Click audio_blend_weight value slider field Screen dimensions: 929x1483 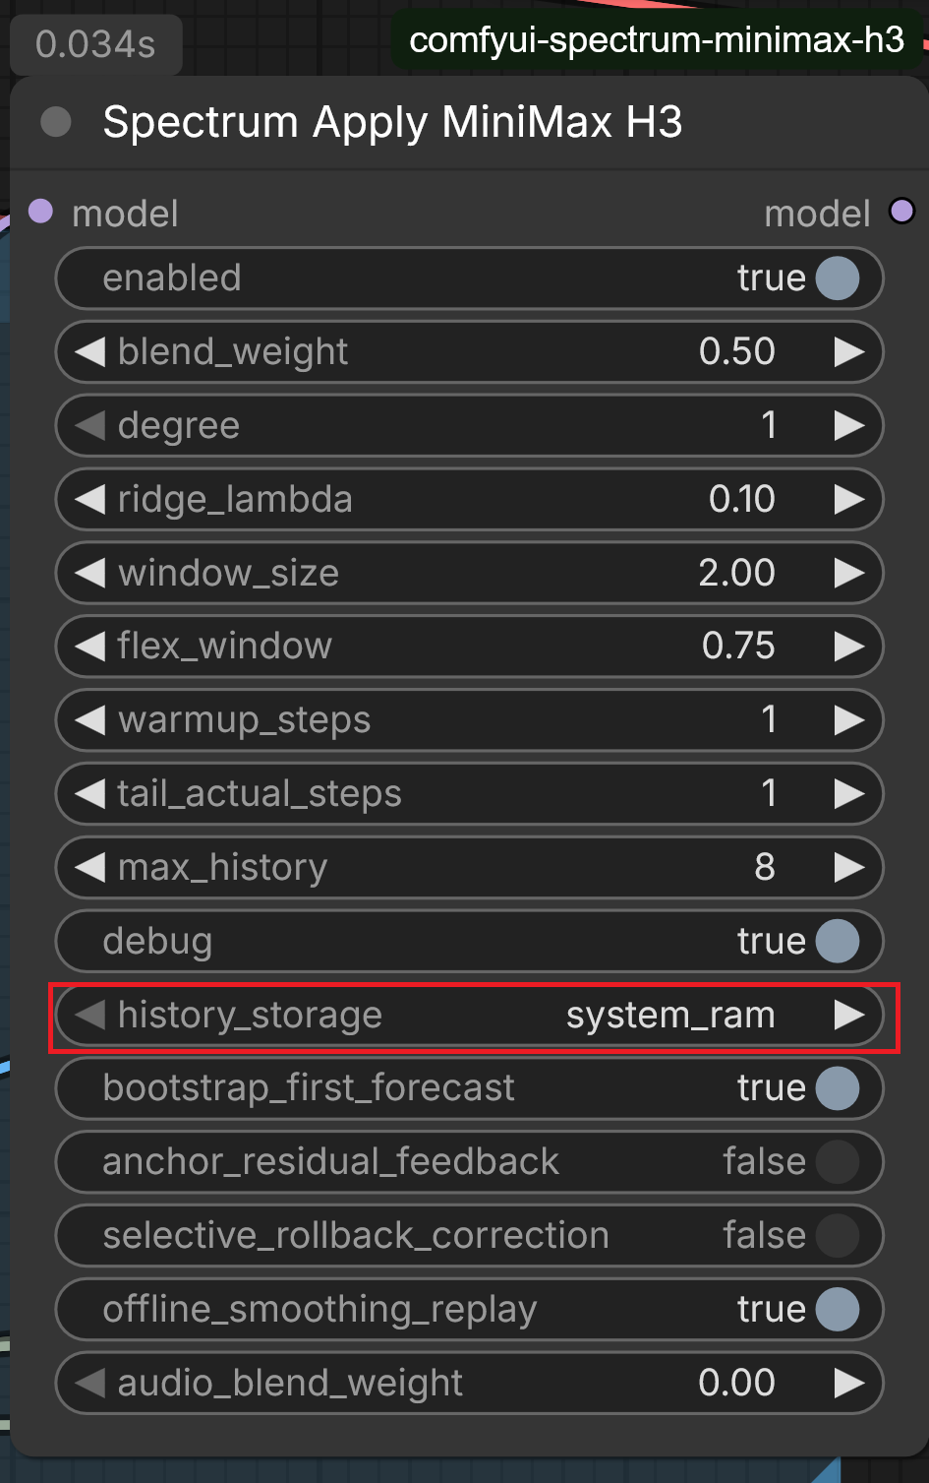(x=469, y=1383)
